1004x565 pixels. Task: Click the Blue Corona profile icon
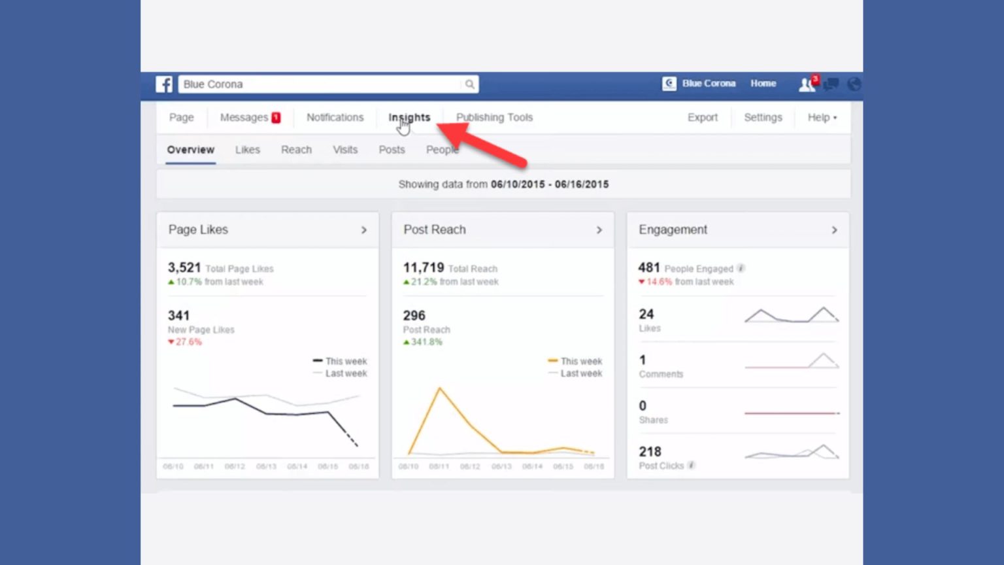669,84
